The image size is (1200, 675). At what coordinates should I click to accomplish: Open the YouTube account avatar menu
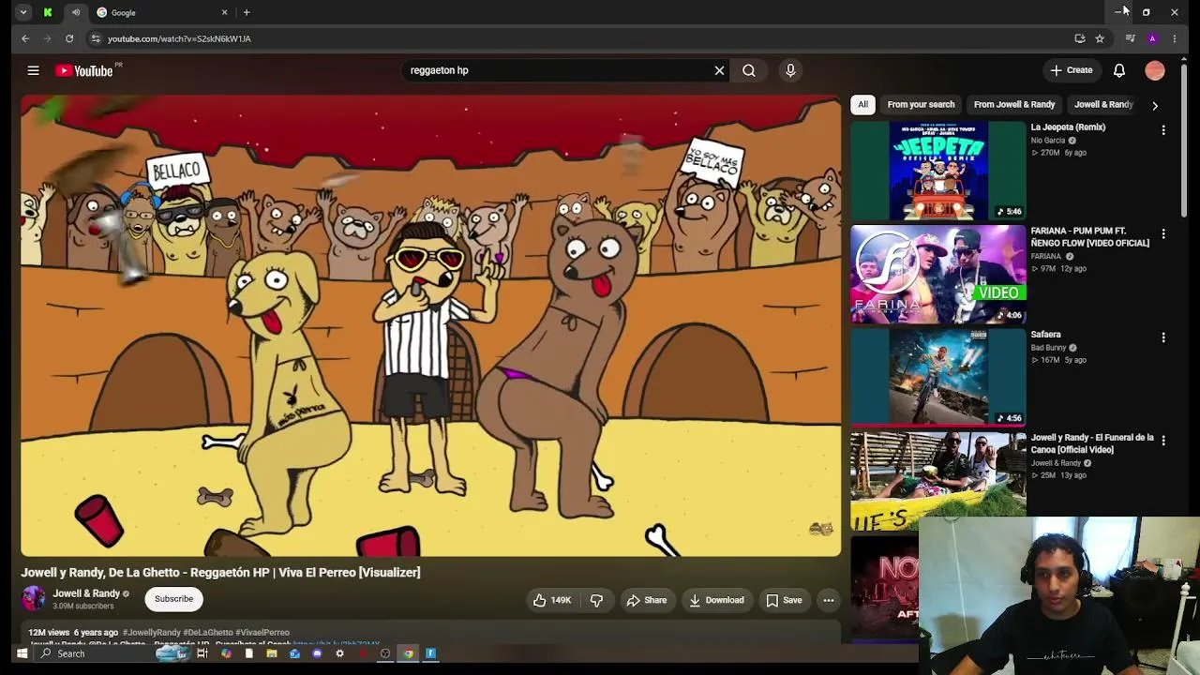tap(1155, 70)
